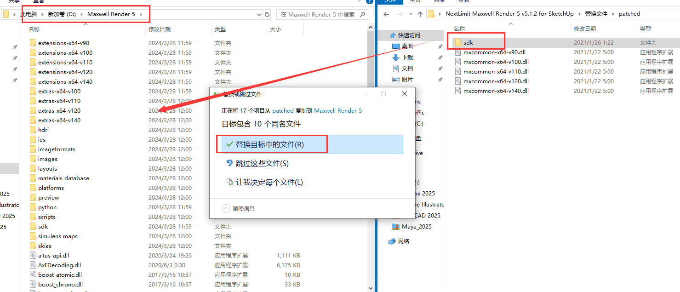Click the sdk folder icon in the patched window

pos(457,42)
